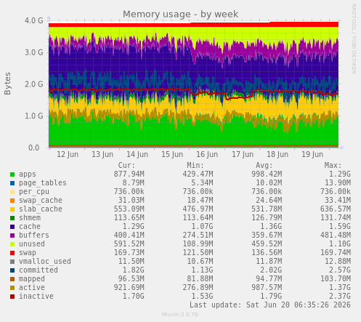Select the 'swap' legend label

click(x=28, y=253)
